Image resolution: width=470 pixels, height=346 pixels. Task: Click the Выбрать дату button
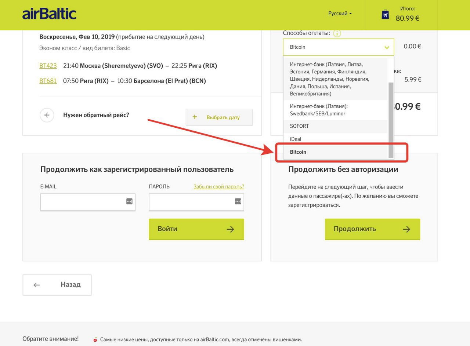(219, 117)
